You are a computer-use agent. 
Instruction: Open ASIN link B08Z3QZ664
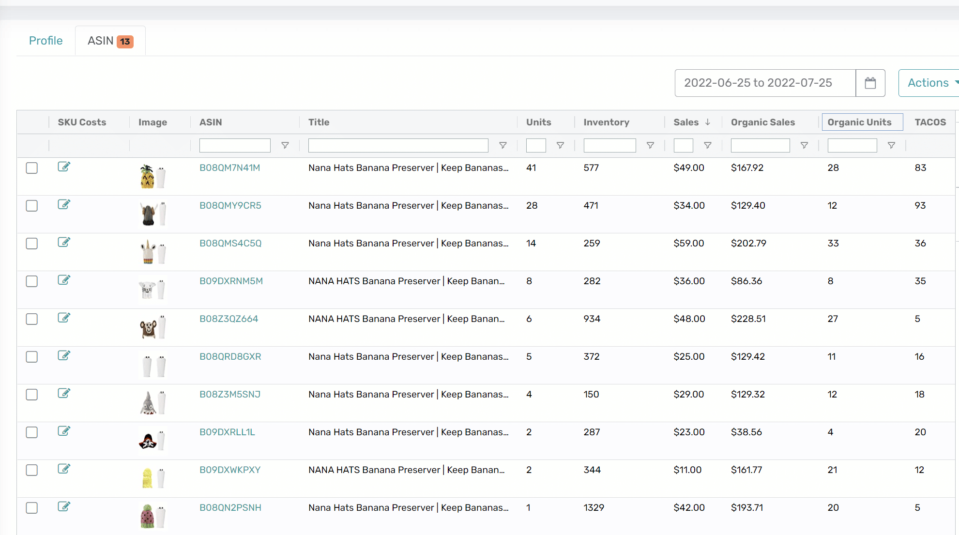tap(228, 319)
